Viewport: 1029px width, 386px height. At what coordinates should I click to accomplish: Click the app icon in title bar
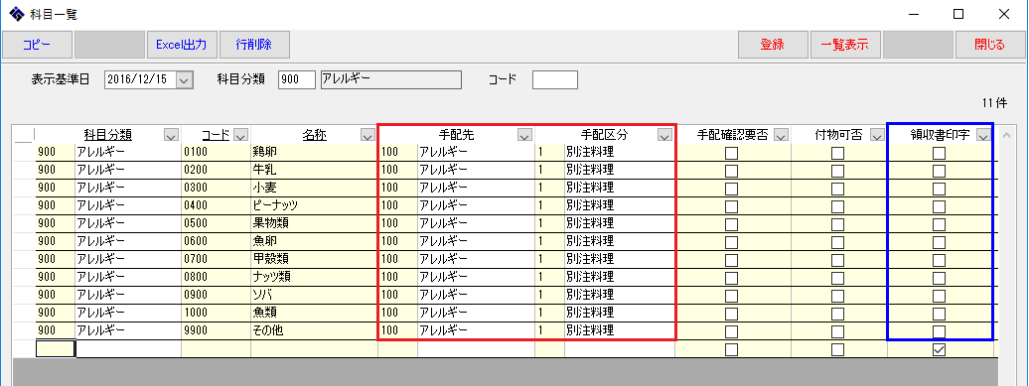click(17, 14)
